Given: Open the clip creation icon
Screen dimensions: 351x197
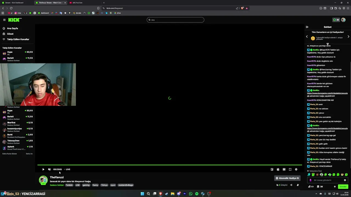Looking at the screenshot, I should [278, 169].
